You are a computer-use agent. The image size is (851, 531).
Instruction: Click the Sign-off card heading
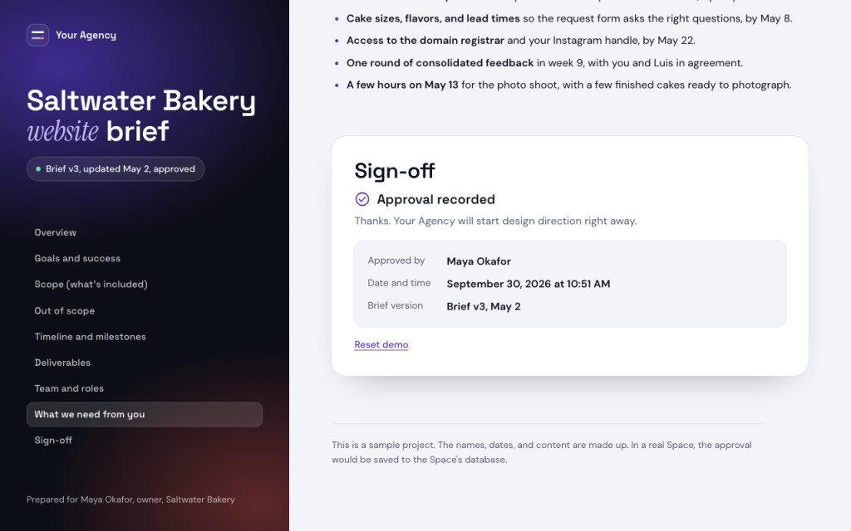[395, 171]
